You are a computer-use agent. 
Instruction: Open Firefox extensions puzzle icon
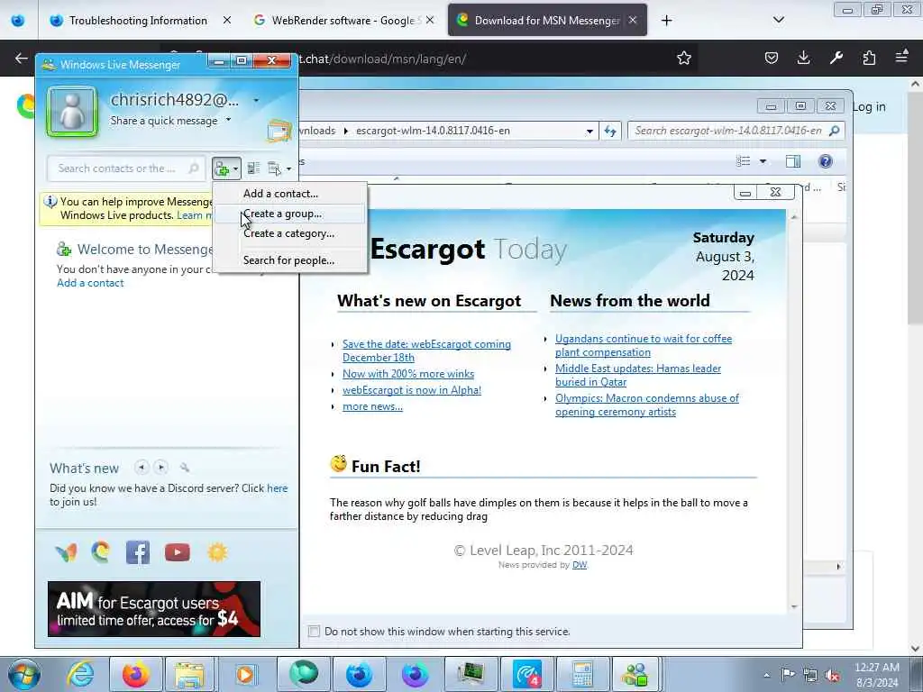pos(869,58)
